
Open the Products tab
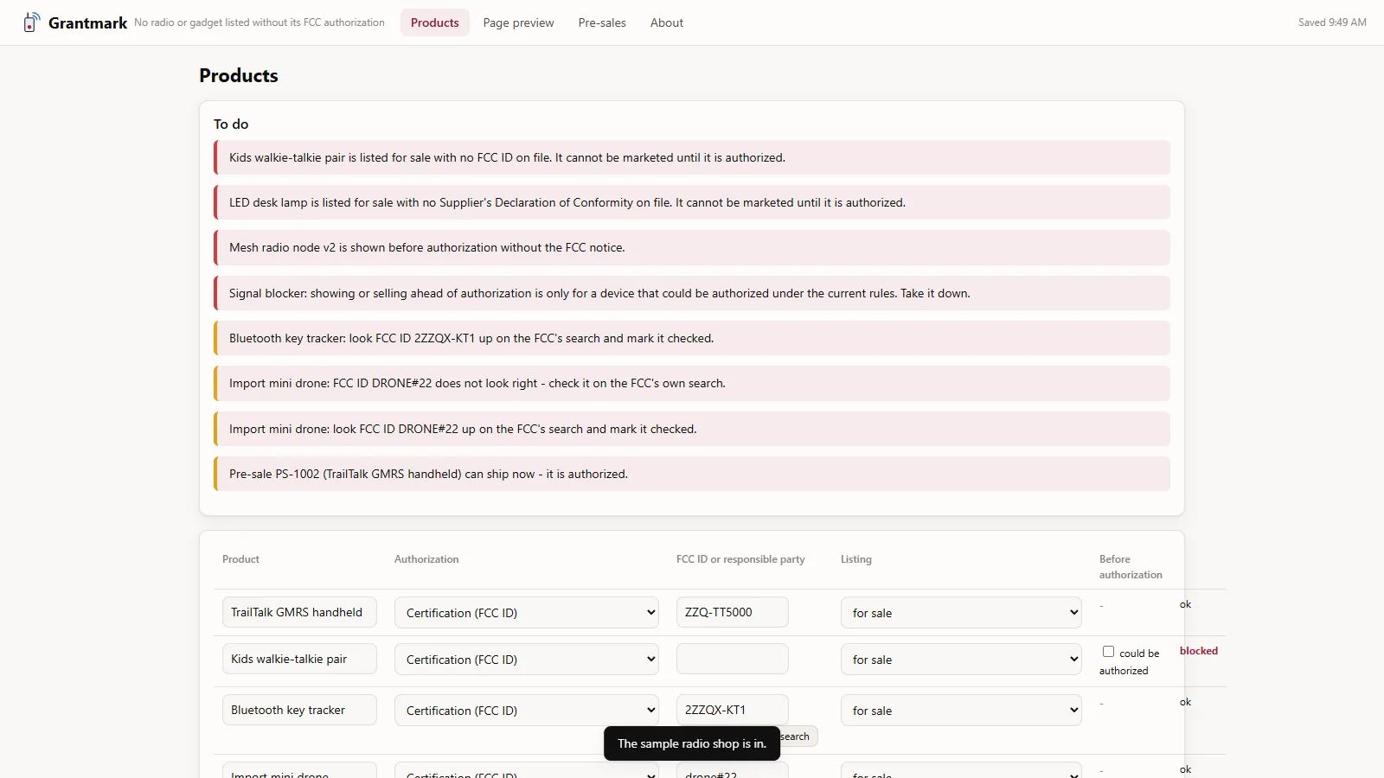[434, 22]
